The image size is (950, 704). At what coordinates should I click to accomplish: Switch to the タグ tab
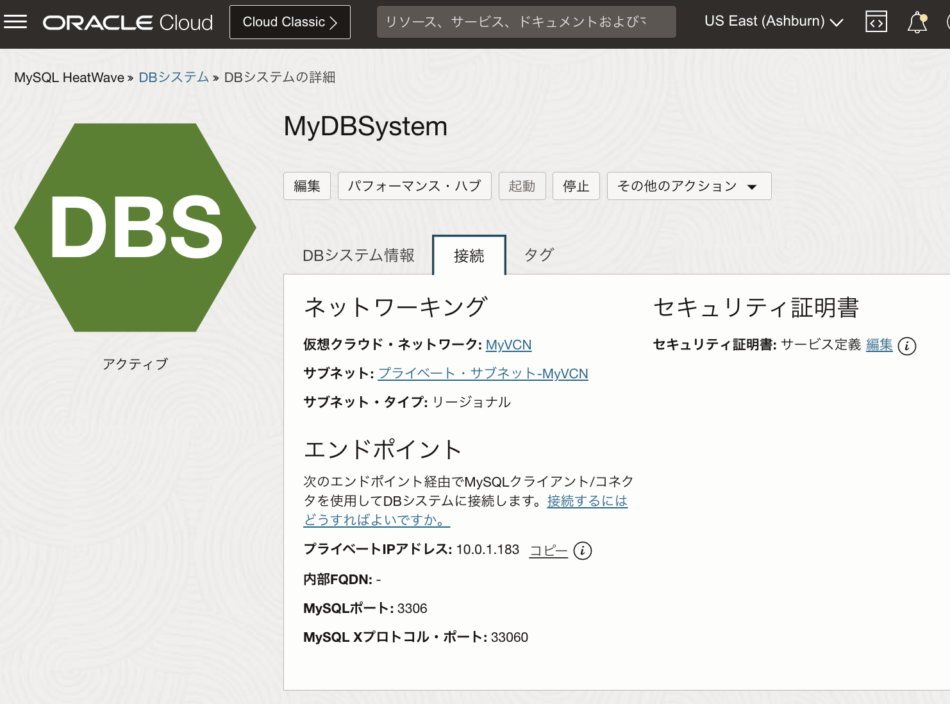coord(539,255)
